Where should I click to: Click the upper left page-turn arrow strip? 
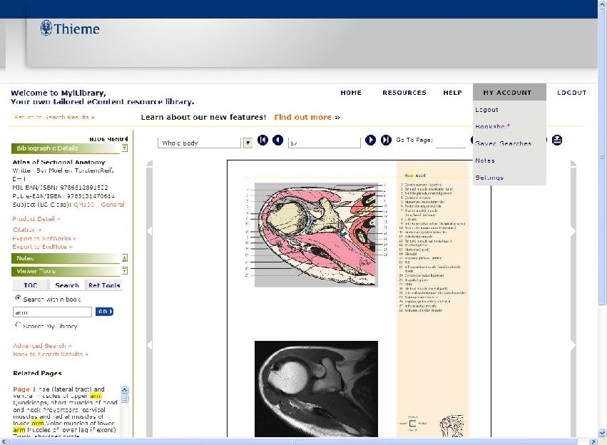tap(149, 231)
